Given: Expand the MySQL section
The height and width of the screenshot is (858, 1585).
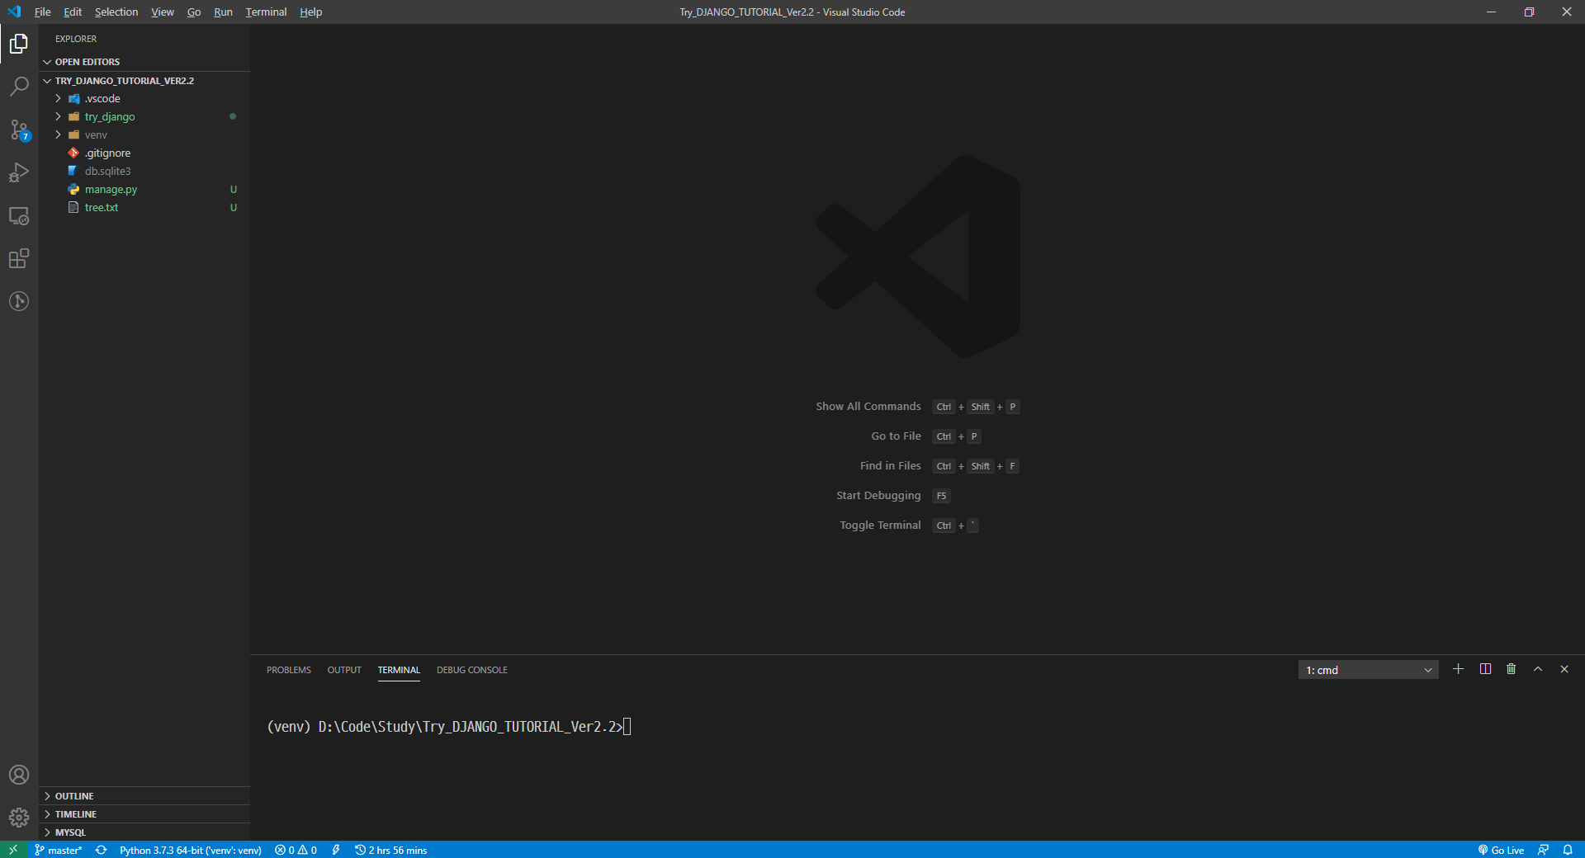Looking at the screenshot, I should (x=144, y=832).
